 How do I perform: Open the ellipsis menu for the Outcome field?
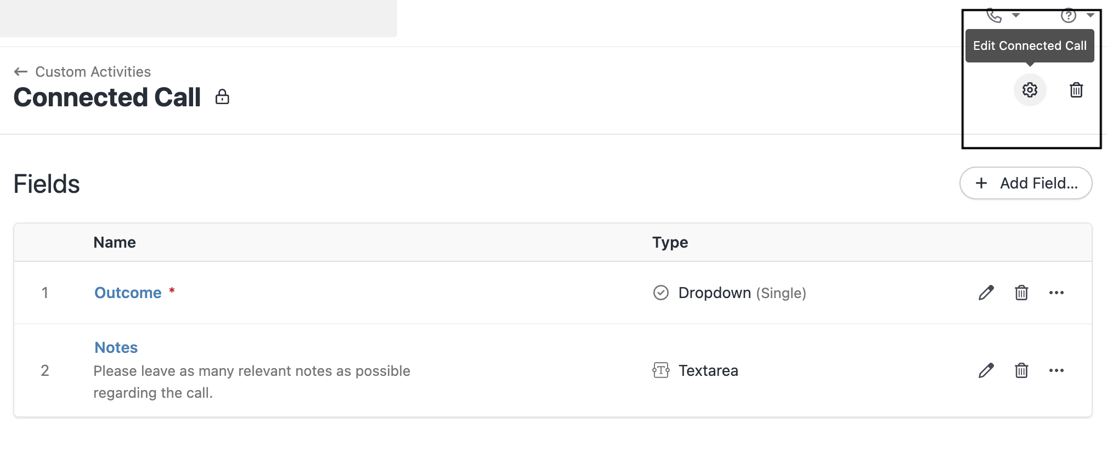pos(1057,293)
